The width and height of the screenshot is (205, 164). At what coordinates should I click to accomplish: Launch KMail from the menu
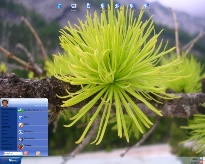pyautogui.click(x=33, y=125)
